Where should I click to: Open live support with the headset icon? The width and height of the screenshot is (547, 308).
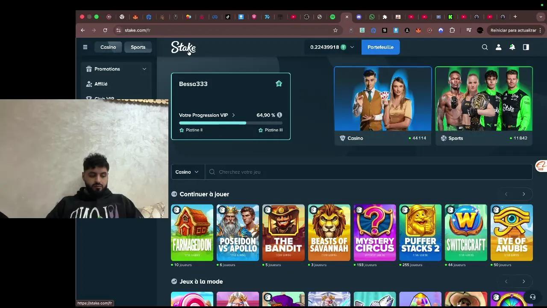coord(532,296)
